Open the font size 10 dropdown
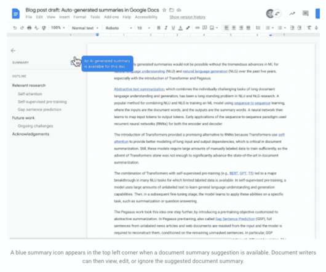The height and width of the screenshot is (272, 326). click(143, 28)
